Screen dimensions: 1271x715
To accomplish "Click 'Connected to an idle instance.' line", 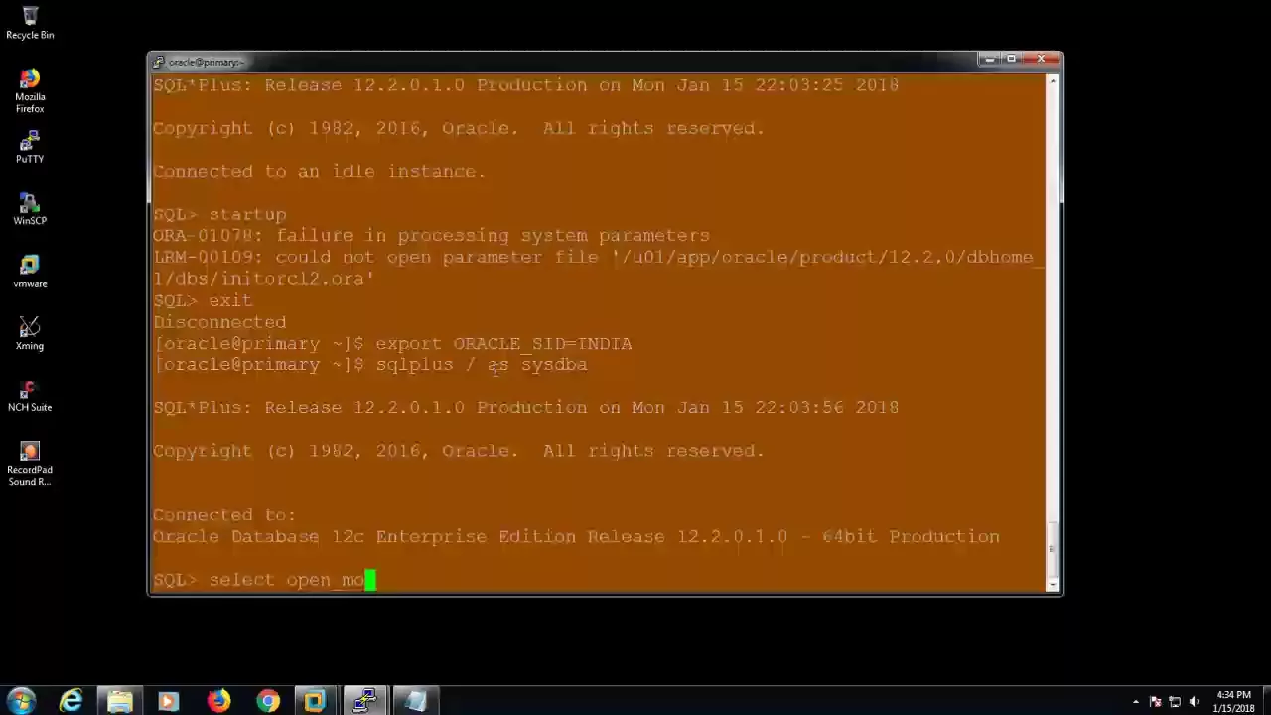I will point(319,172).
